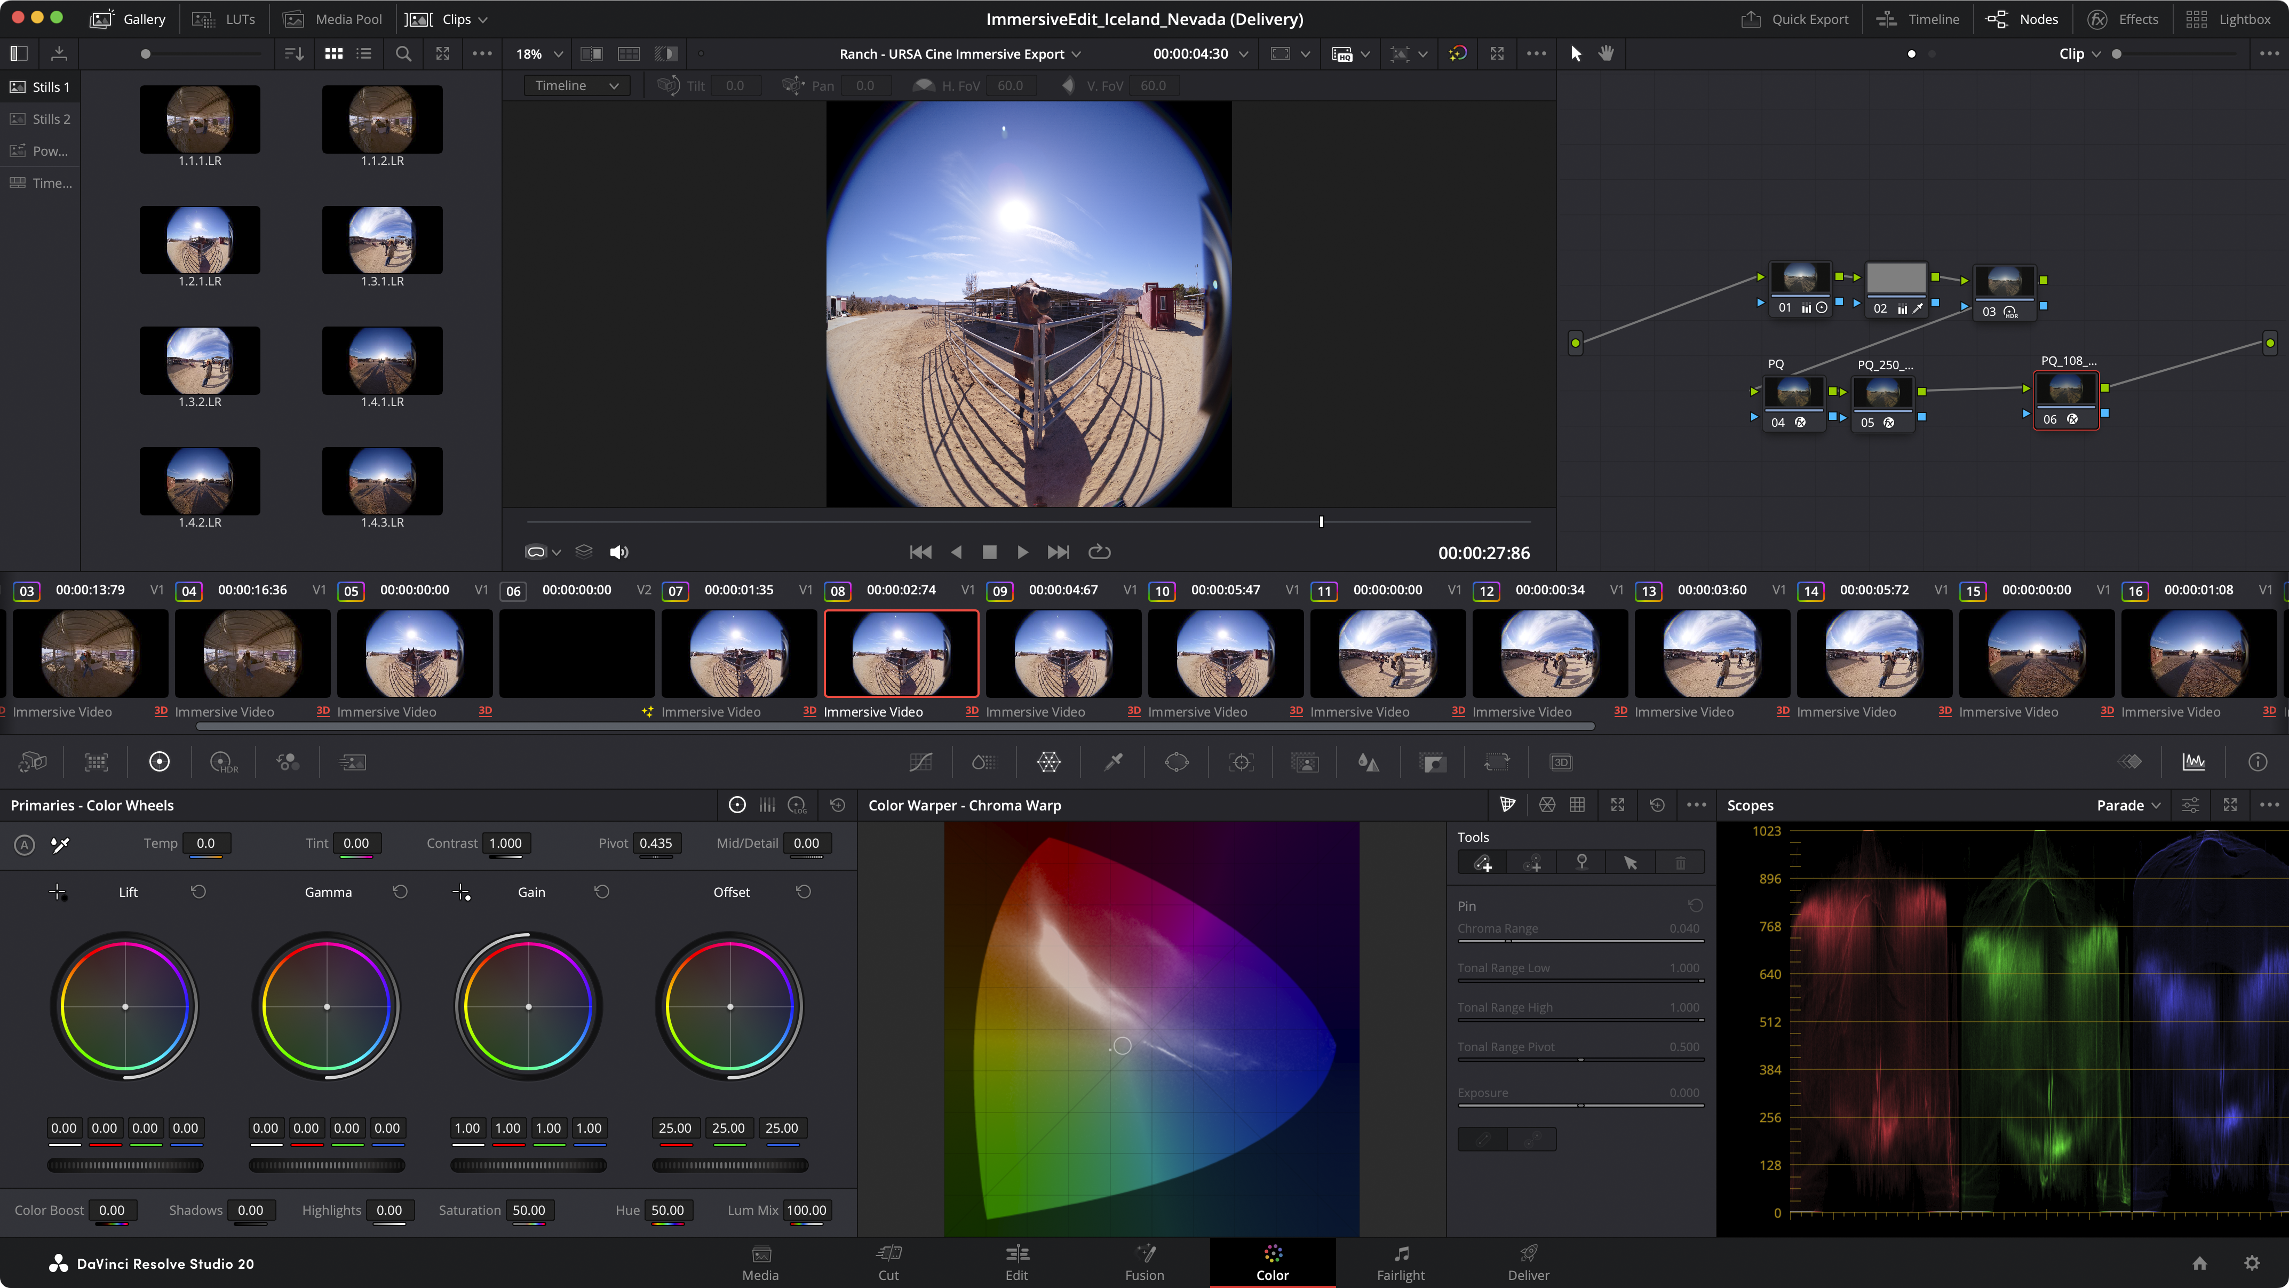Viewport: 2289px width, 1288px height.
Task: Select clip 08 in the timeline thumbnails
Action: 900,653
